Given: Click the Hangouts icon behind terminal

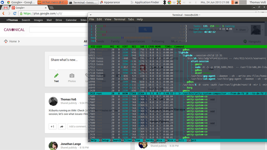Looking at the screenshot, I should coord(245,41).
